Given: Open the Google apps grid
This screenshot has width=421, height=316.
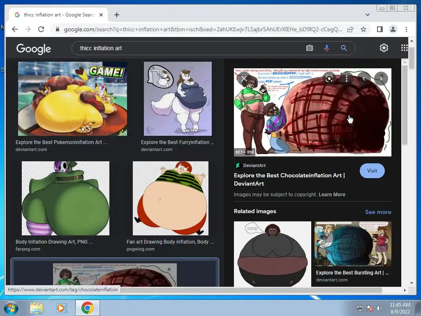Looking at the screenshot, I should 404,48.
